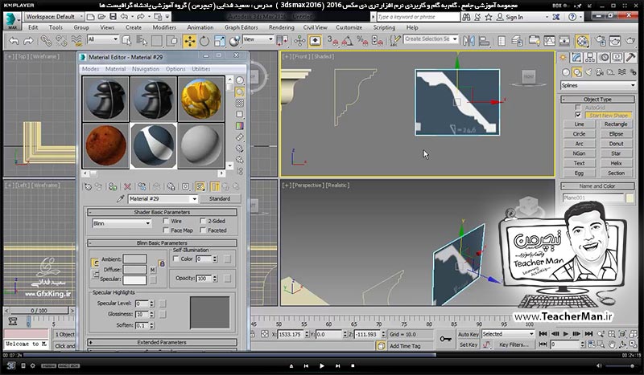This screenshot has height=375, width=644.
Task: Select the Select and Rotate tool
Action: click(204, 41)
